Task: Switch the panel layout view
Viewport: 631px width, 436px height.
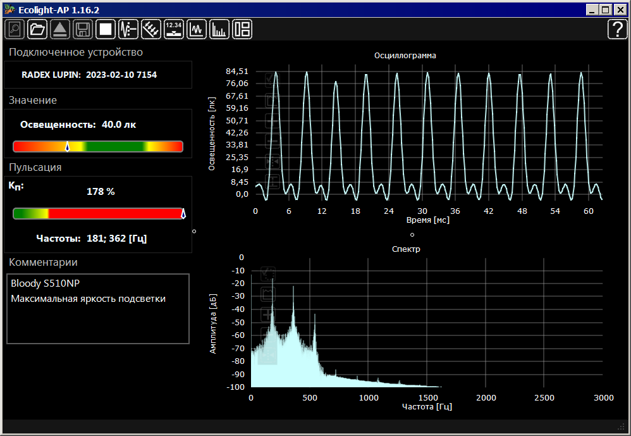Action: [242, 29]
